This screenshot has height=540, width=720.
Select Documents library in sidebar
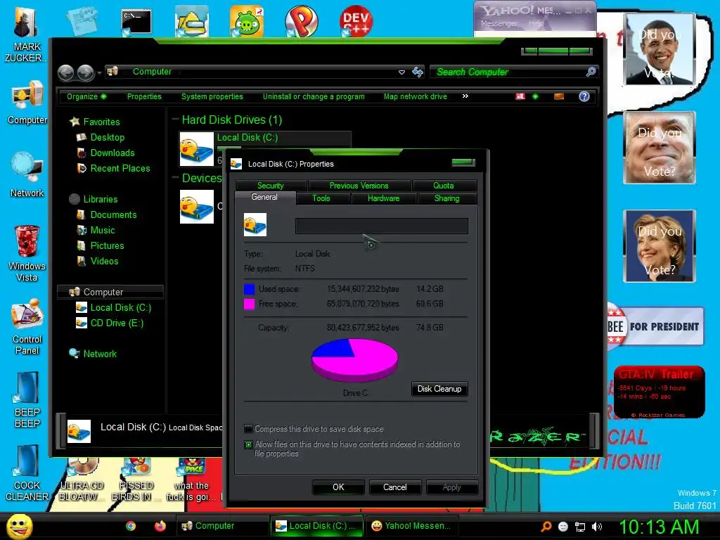point(113,215)
